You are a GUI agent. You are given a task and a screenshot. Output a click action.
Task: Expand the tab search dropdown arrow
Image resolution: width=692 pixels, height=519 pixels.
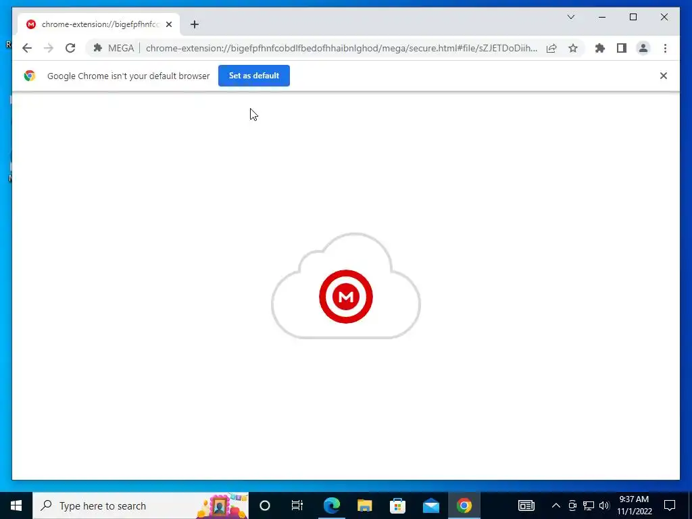[570, 17]
